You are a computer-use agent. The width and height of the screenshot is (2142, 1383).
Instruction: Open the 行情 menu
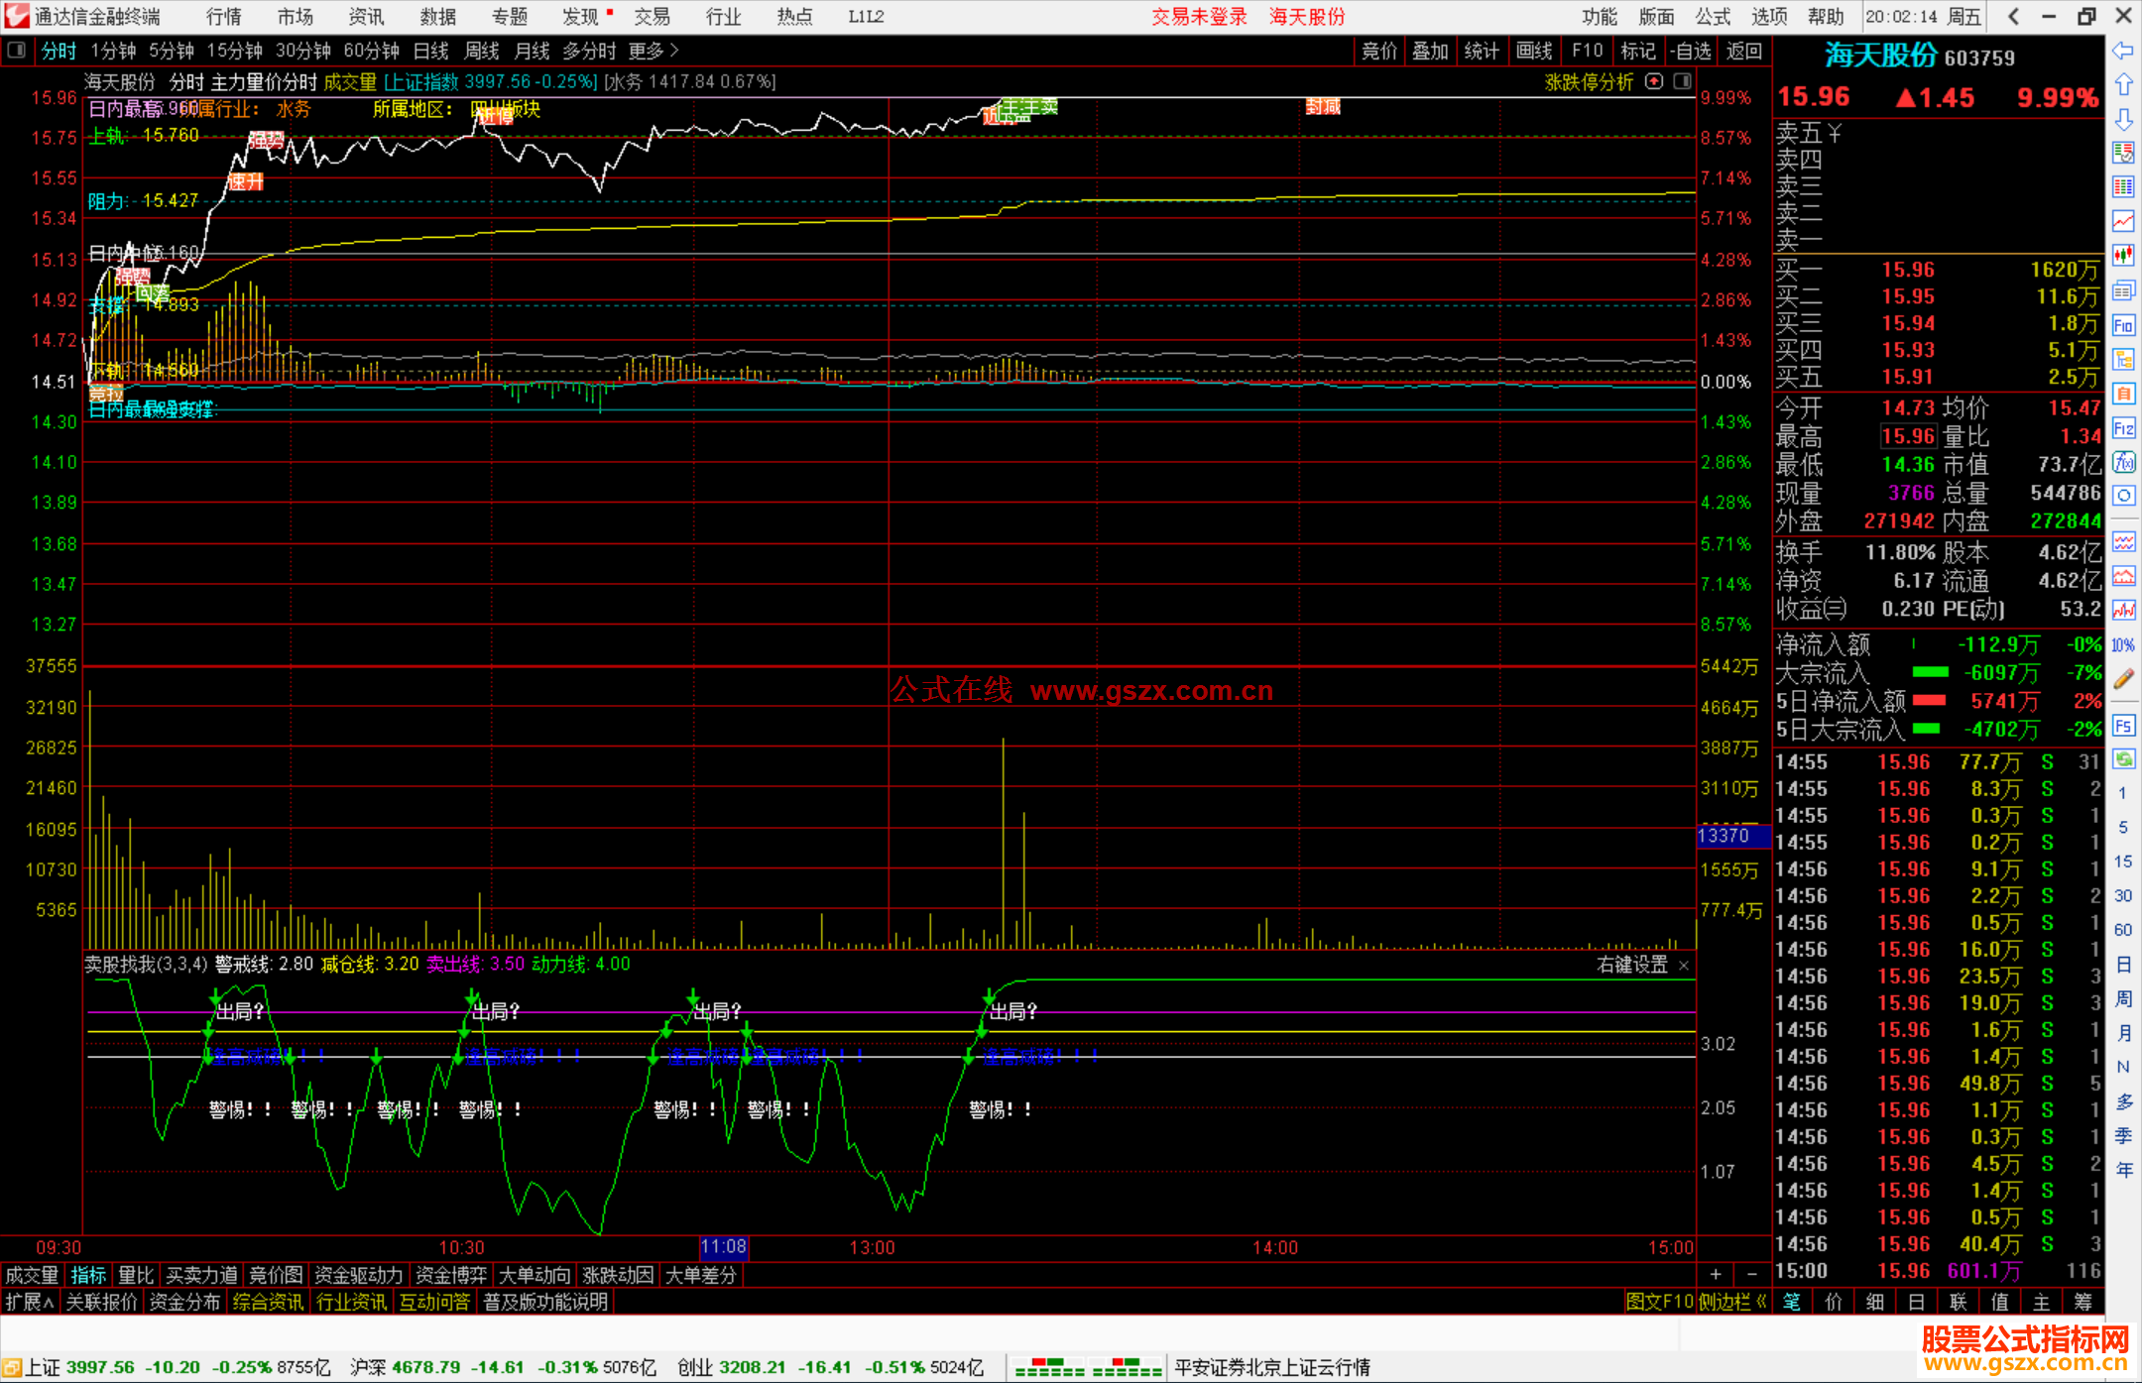click(224, 17)
